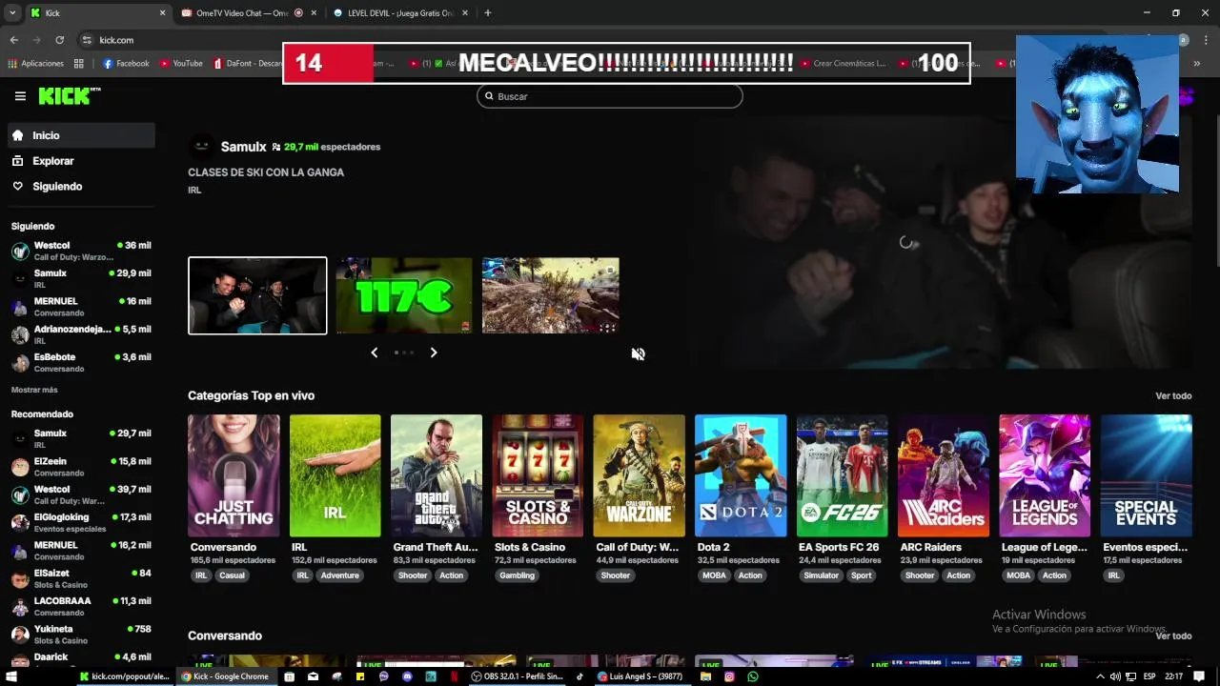This screenshot has height=686, width=1220.
Task: Open the EA Sports FC 26 card
Action: pos(843,475)
